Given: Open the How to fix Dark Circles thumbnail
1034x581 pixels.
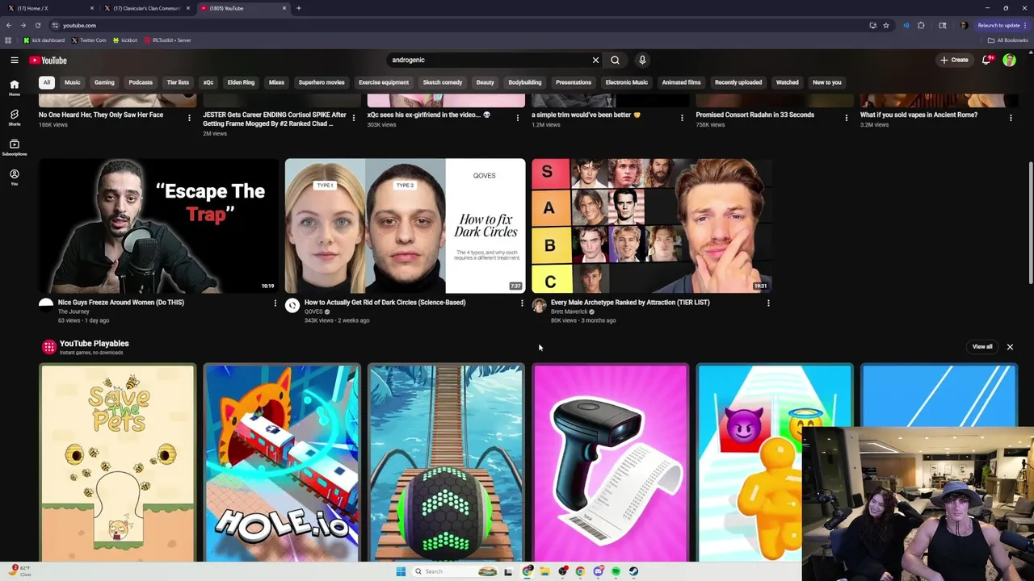Looking at the screenshot, I should (x=405, y=226).
